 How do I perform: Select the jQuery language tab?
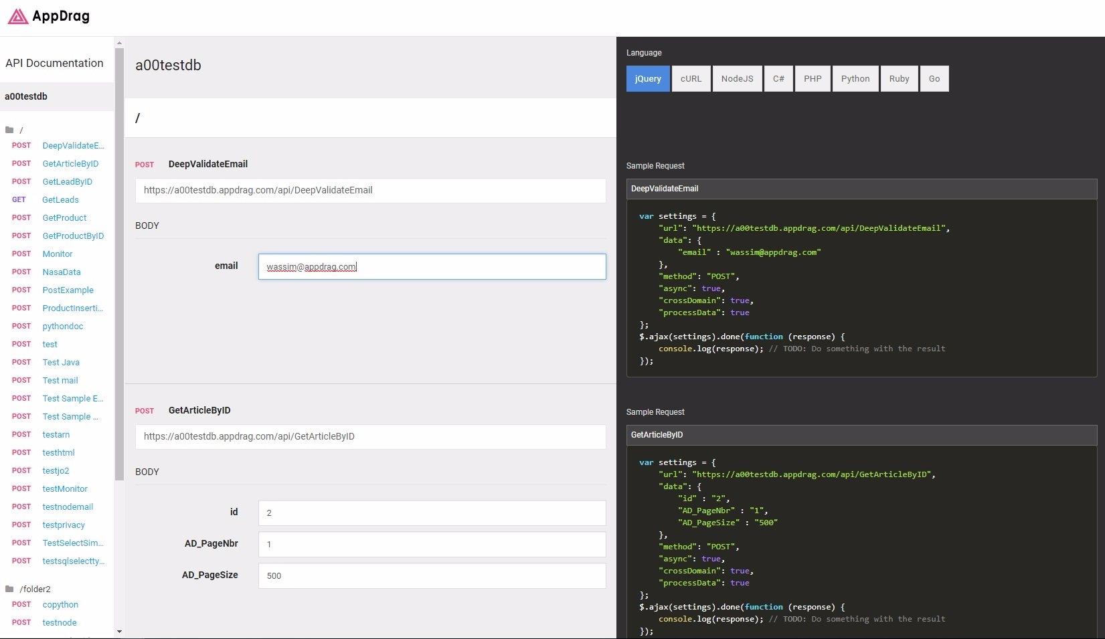coord(648,78)
